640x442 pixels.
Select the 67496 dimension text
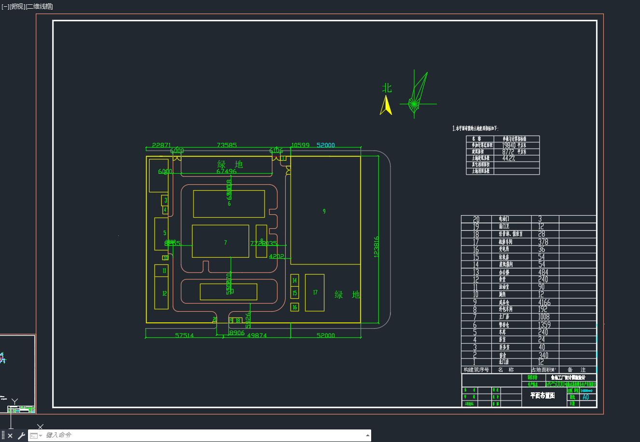point(226,171)
